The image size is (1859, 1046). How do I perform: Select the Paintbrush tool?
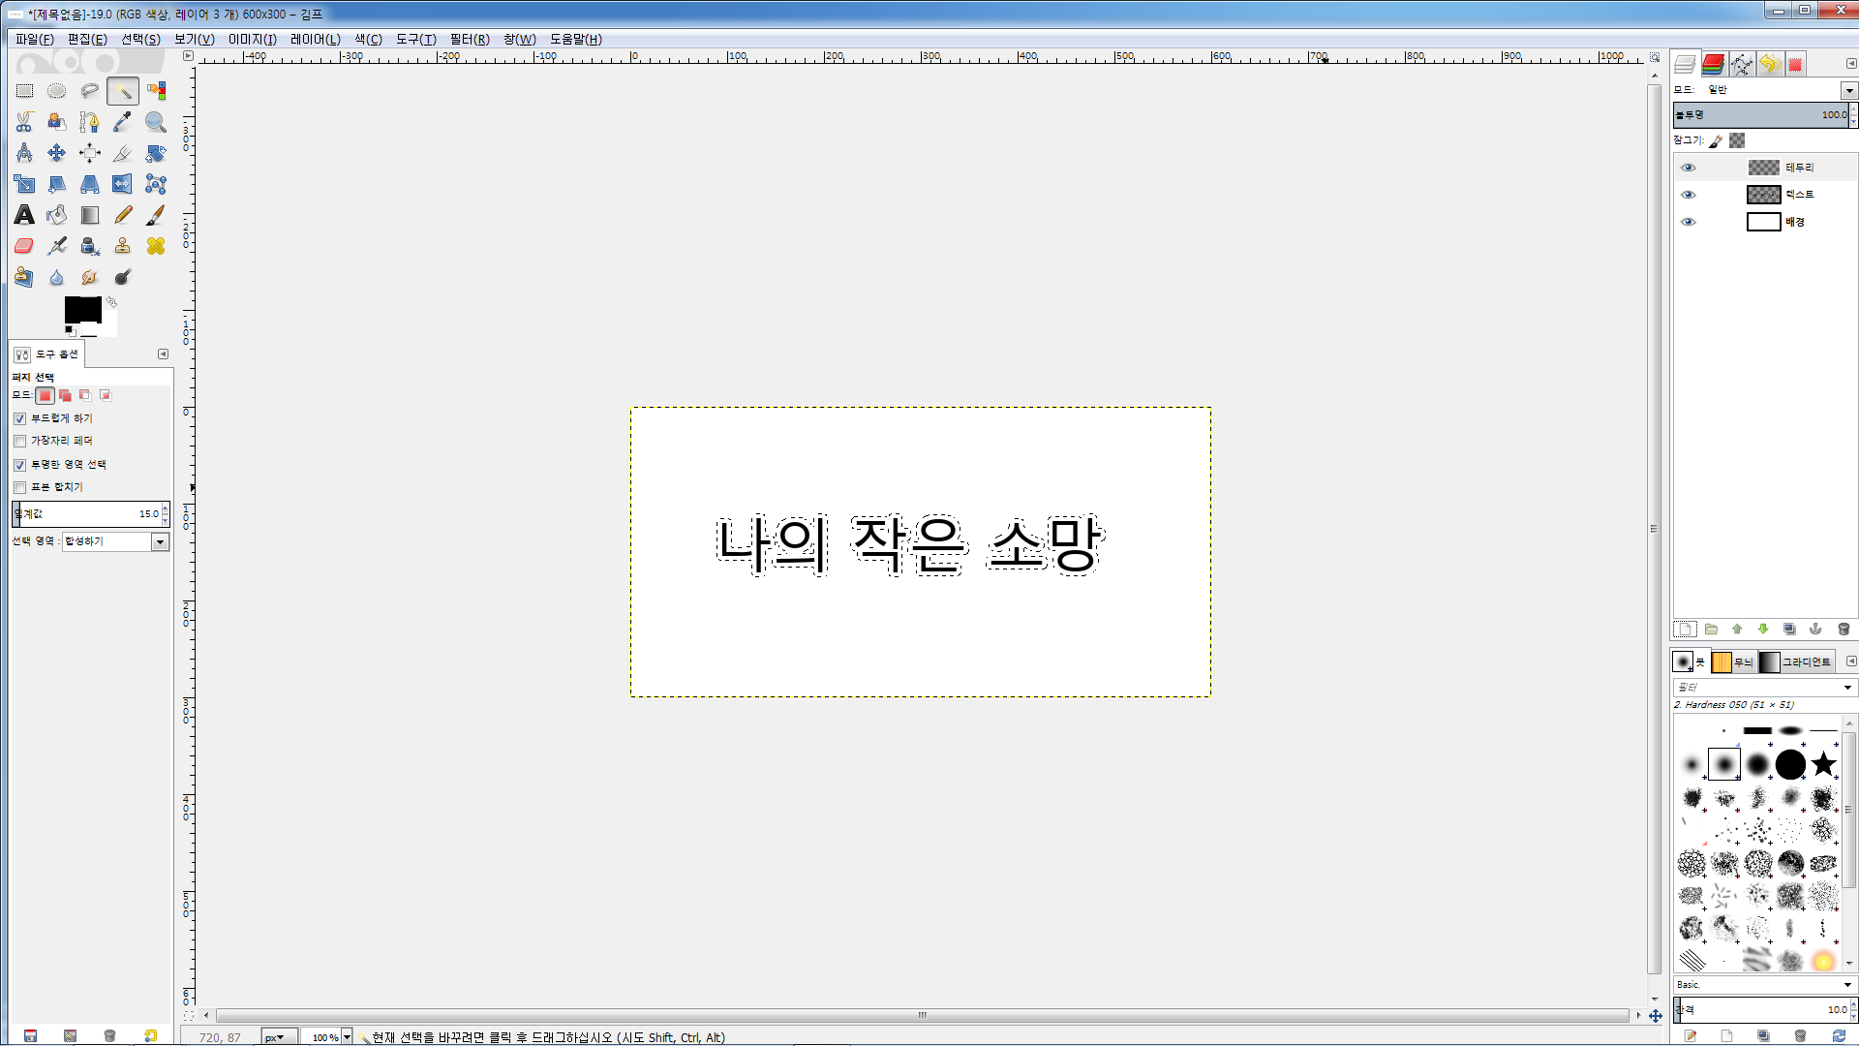click(156, 215)
